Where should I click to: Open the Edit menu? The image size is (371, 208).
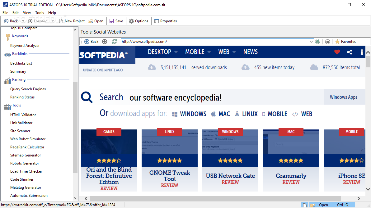coord(15,13)
